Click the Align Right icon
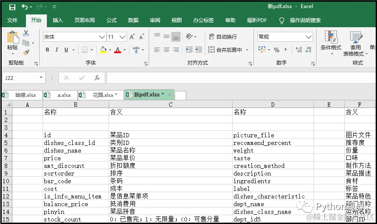The height and width of the screenshot is (224, 377). (x=176, y=50)
